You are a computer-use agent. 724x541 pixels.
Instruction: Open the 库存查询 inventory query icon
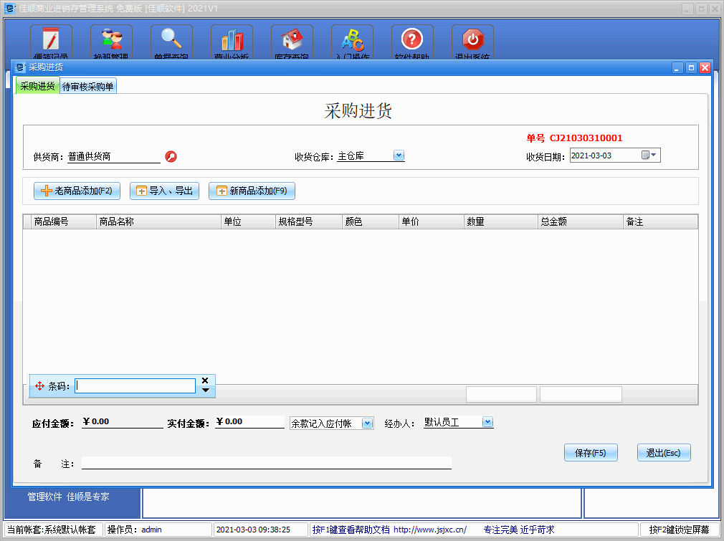click(x=290, y=42)
